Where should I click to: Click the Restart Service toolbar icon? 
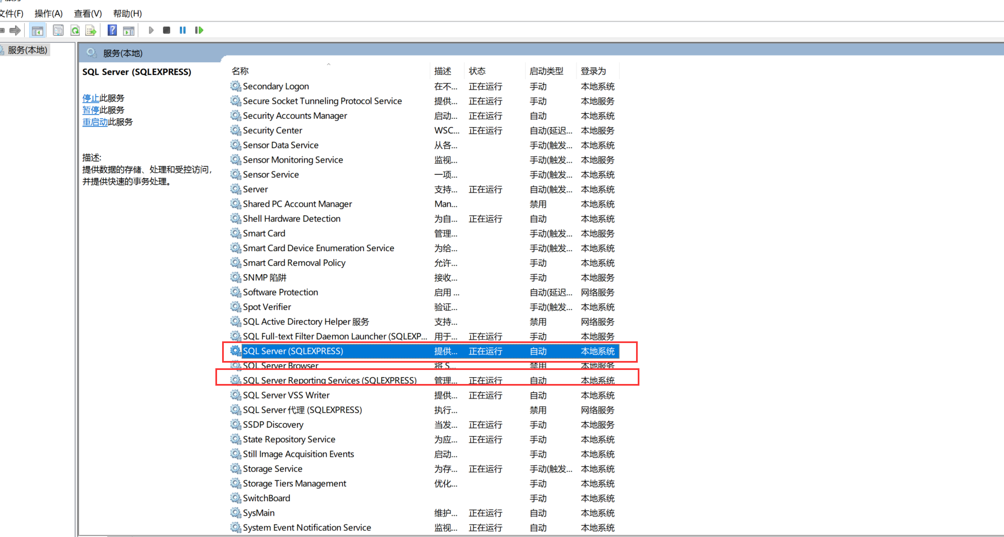coord(199,30)
